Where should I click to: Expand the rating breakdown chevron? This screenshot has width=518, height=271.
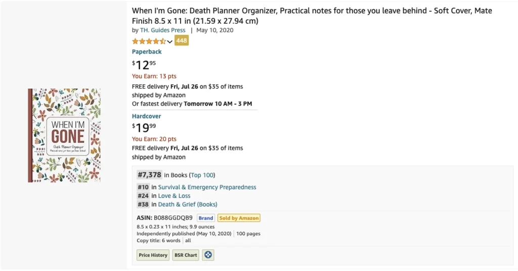[170, 42]
